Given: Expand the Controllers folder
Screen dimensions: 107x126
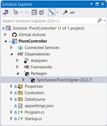Looking at the screenshot, I should 11,93.
